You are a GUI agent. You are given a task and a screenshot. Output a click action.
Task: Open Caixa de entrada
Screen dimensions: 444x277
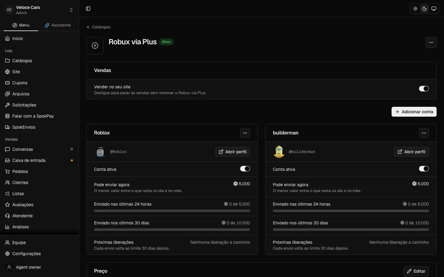[39, 160]
